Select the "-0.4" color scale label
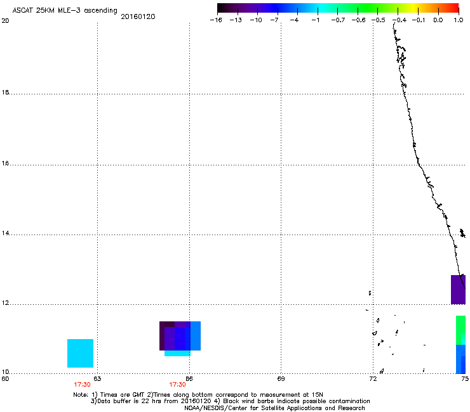Screen dimensions: 470x412 click(399, 20)
